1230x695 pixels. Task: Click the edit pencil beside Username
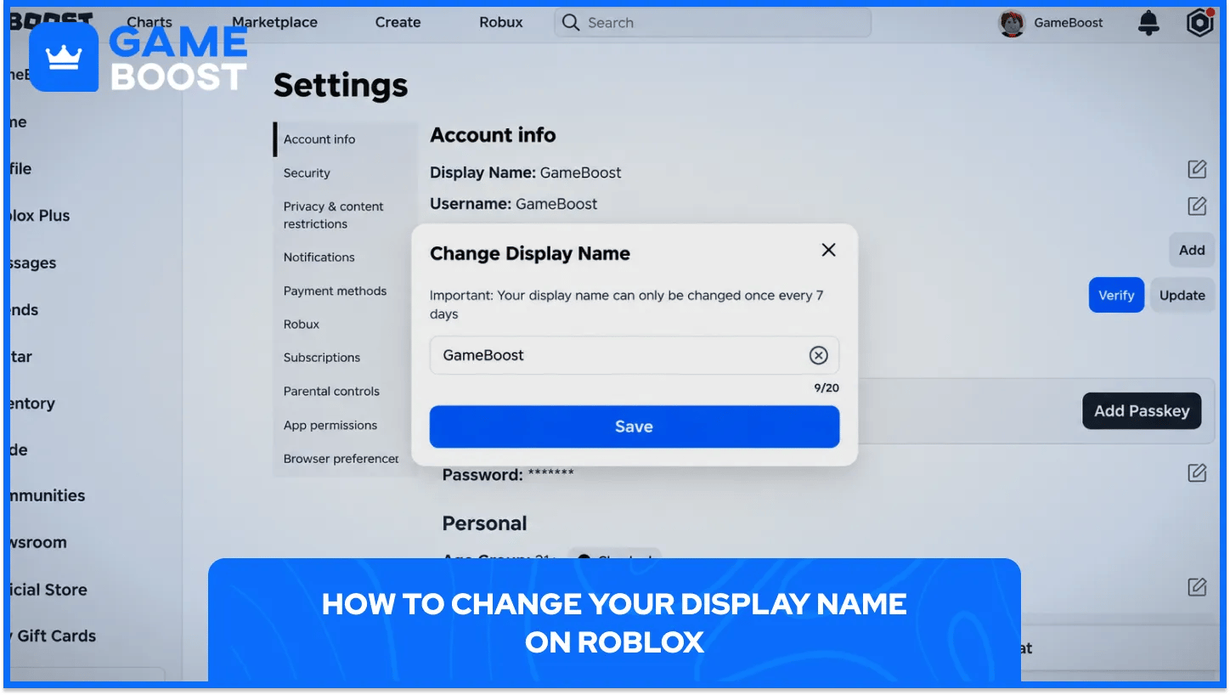pos(1197,205)
